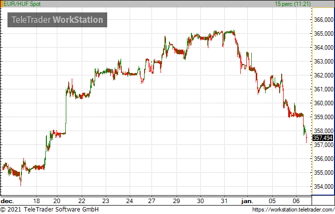Click the date label 24 on time axis
The height and width of the screenshot is (214, 335).
[130, 201]
